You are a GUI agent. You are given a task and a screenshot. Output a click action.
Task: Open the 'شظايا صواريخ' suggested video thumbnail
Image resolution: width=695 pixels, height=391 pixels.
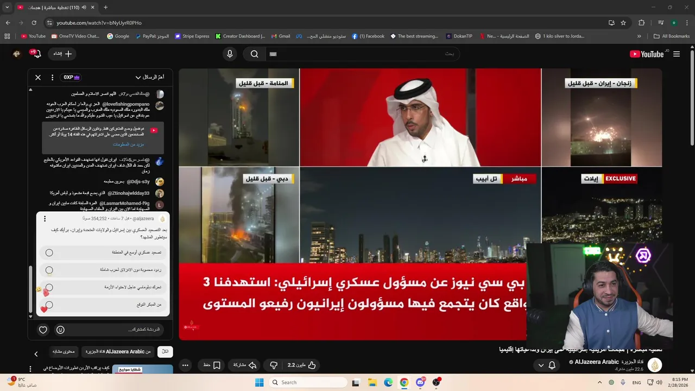point(142,369)
